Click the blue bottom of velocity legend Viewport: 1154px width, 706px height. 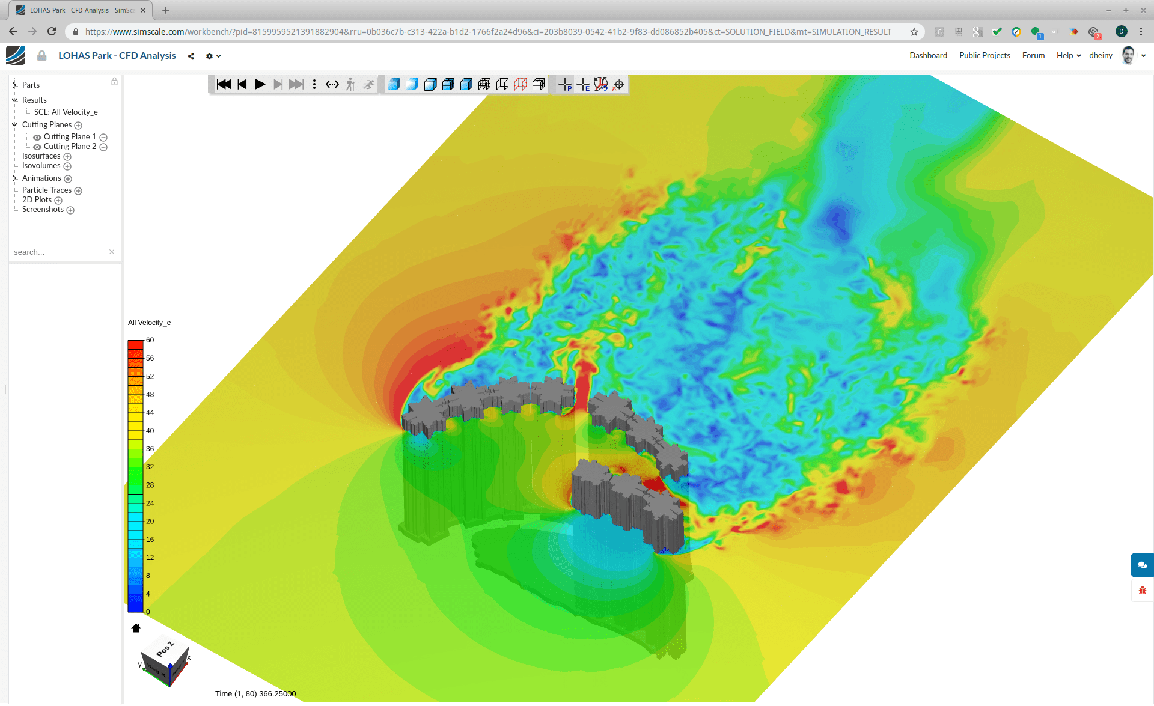tap(135, 607)
